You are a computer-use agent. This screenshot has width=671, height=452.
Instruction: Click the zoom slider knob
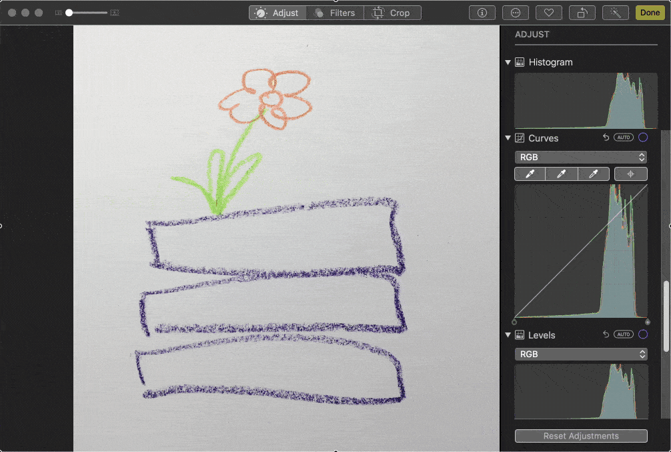coord(69,13)
